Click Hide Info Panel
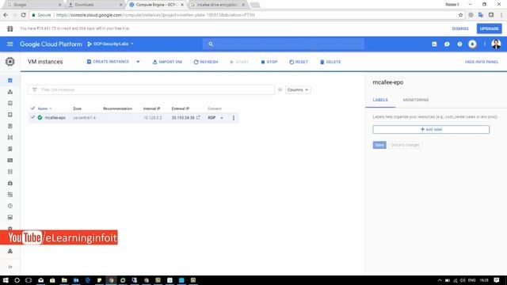Screen dimensions: 507x285 482,62
